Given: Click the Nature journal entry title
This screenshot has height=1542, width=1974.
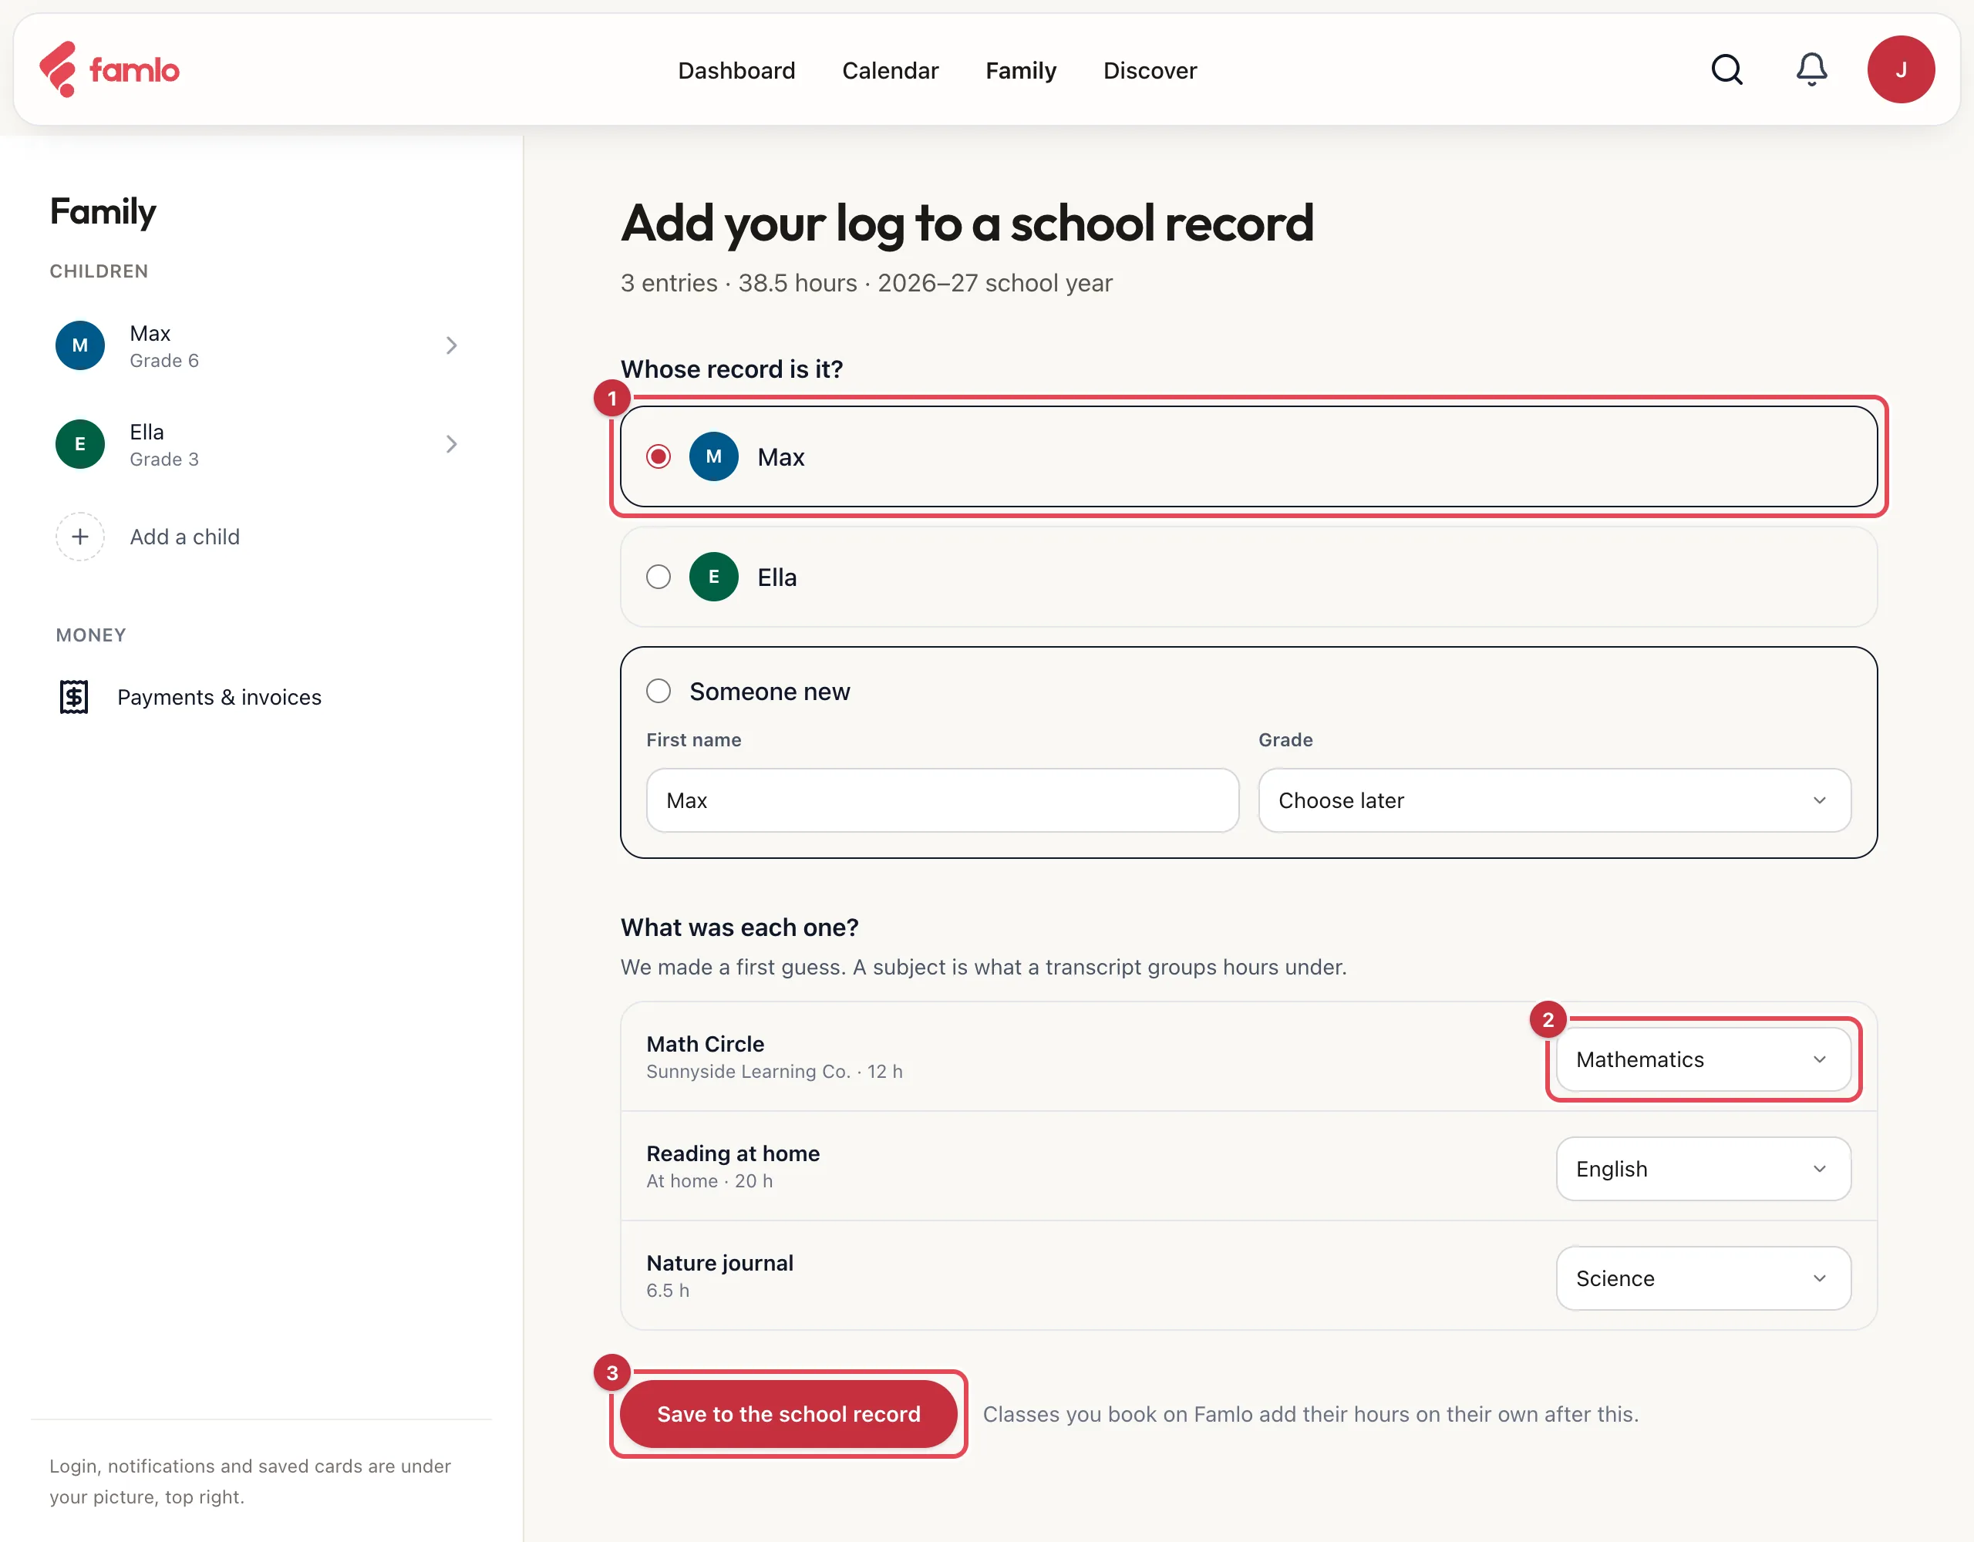Looking at the screenshot, I should [719, 1263].
